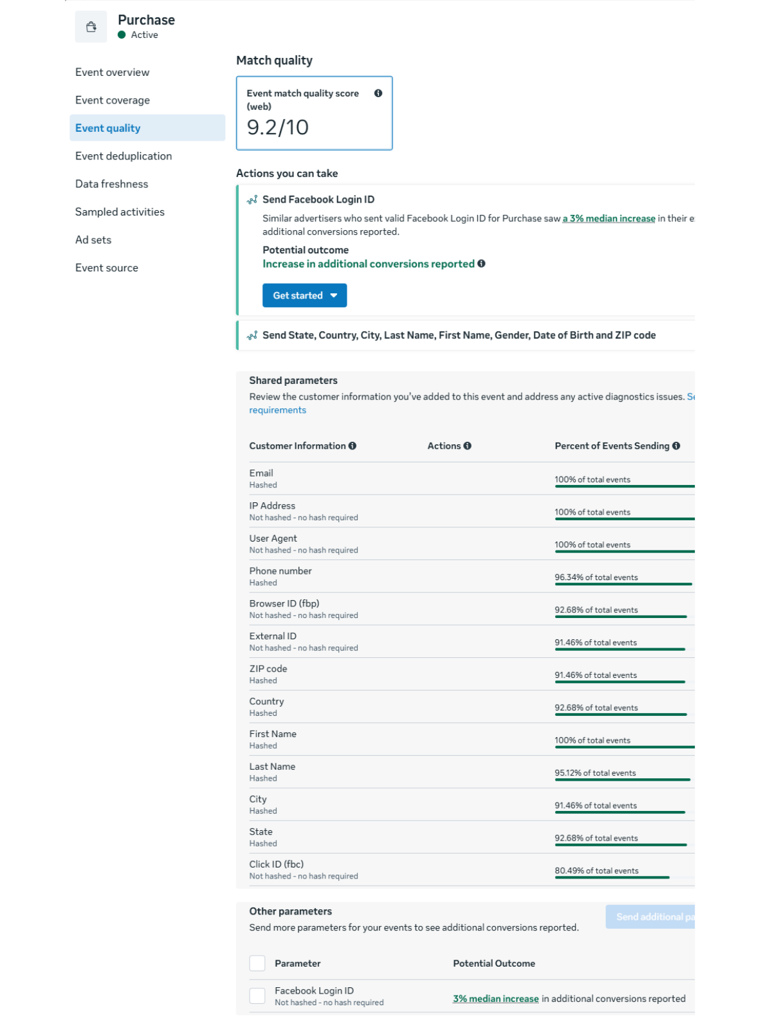Click icon beside Send State, Country, City recommendation
This screenshot has height=1029, width=772.
pos(252,336)
